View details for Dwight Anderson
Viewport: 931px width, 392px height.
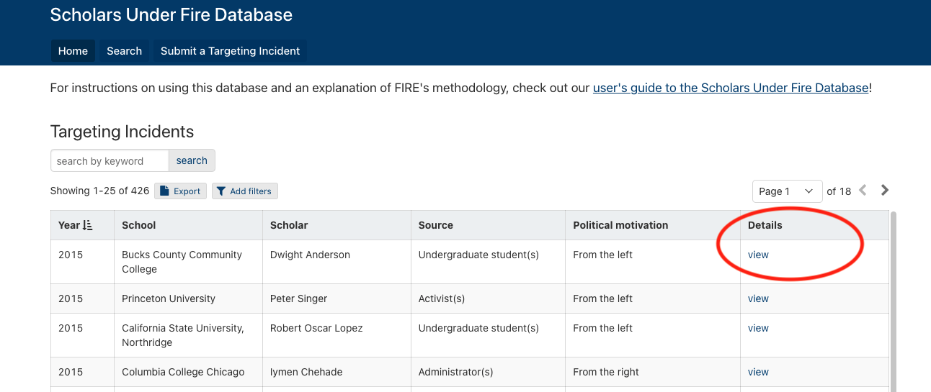click(x=758, y=255)
